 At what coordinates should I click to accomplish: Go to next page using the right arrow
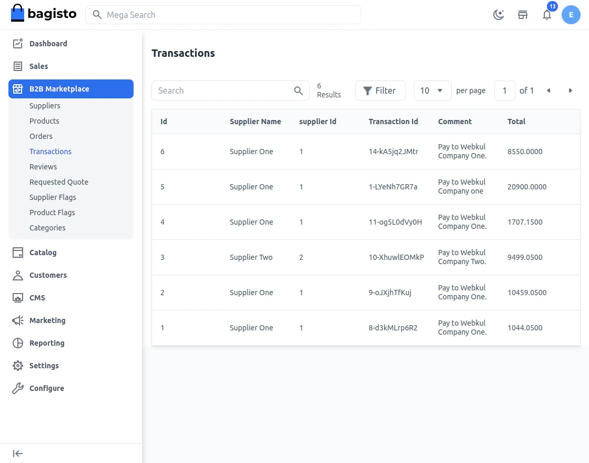tap(571, 90)
